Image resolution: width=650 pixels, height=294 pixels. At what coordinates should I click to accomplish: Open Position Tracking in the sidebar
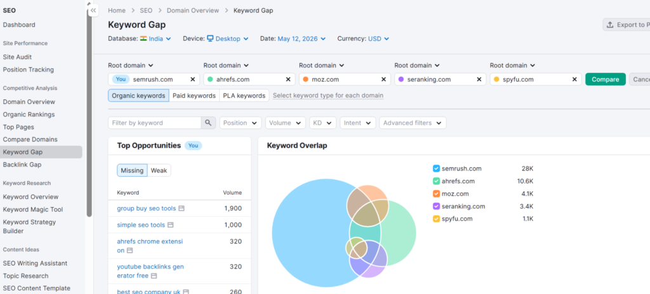coord(28,70)
